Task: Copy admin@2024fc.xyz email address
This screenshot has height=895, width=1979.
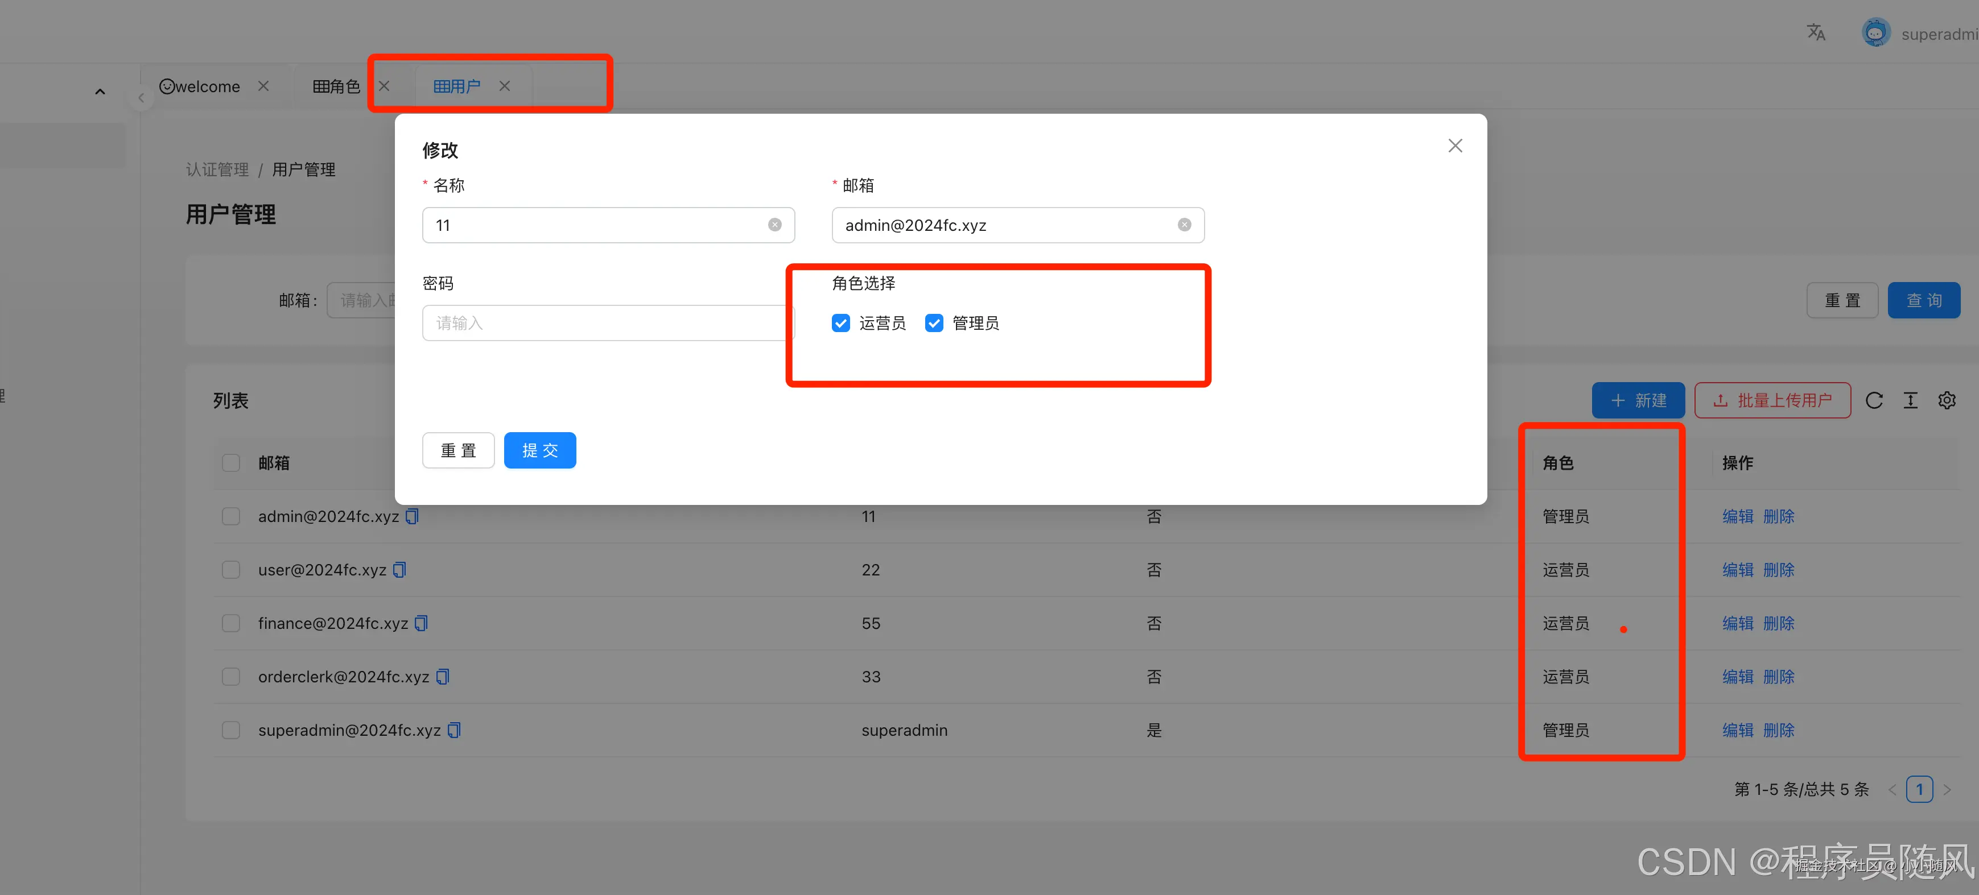Action: 412,516
